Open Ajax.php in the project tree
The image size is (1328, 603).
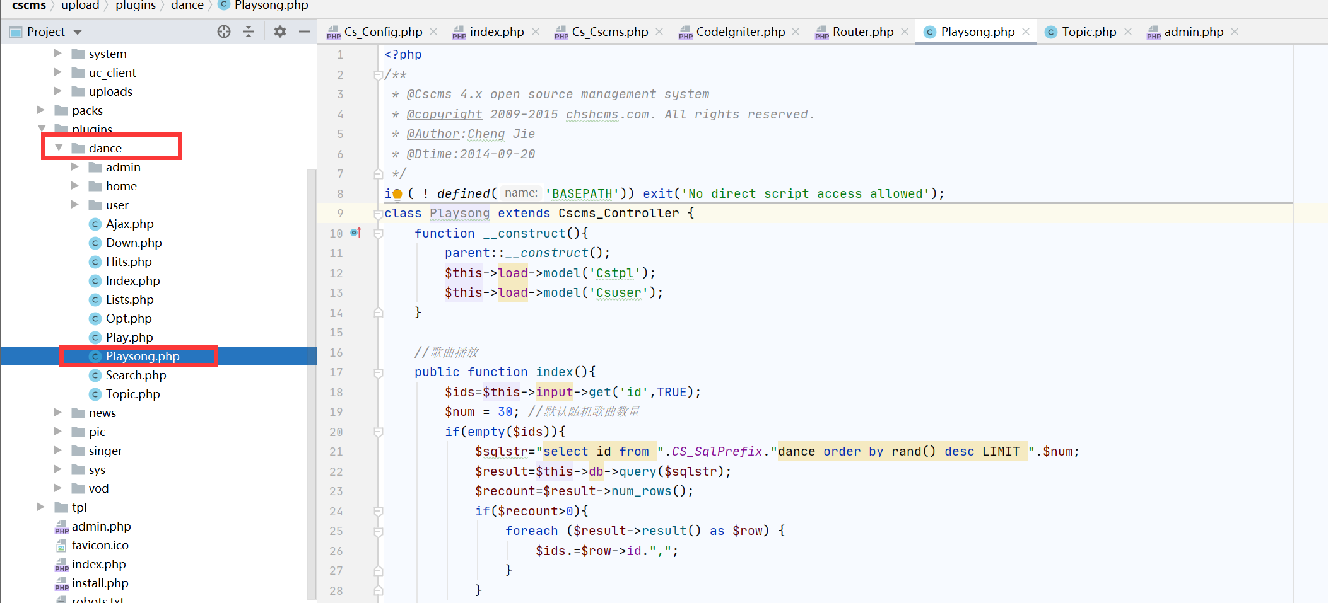point(129,224)
